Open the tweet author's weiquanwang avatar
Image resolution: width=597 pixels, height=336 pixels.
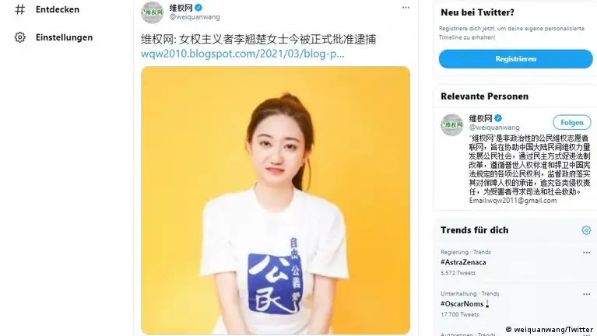153,12
